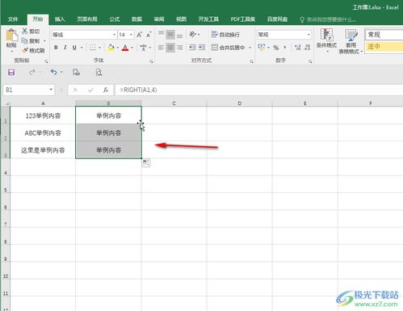Click the Redo arrow icon
Viewport: 403px width, 311px height.
coord(32,72)
